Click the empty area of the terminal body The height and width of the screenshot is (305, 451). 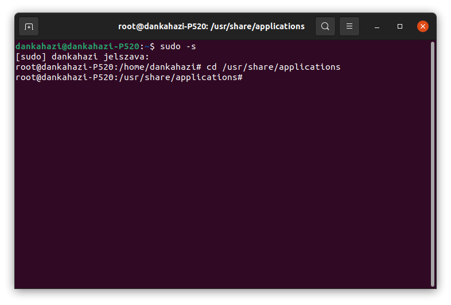pyautogui.click(x=221, y=184)
